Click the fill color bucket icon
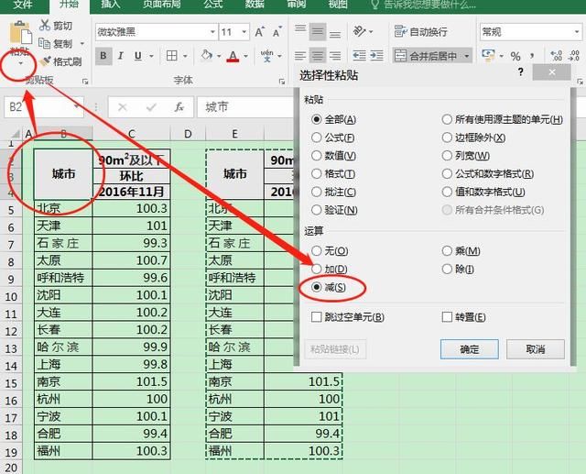The height and width of the screenshot is (474, 586). click(x=206, y=56)
